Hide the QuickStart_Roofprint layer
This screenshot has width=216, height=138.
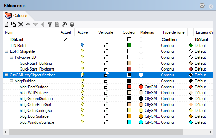pyautogui.click(x=82, y=69)
